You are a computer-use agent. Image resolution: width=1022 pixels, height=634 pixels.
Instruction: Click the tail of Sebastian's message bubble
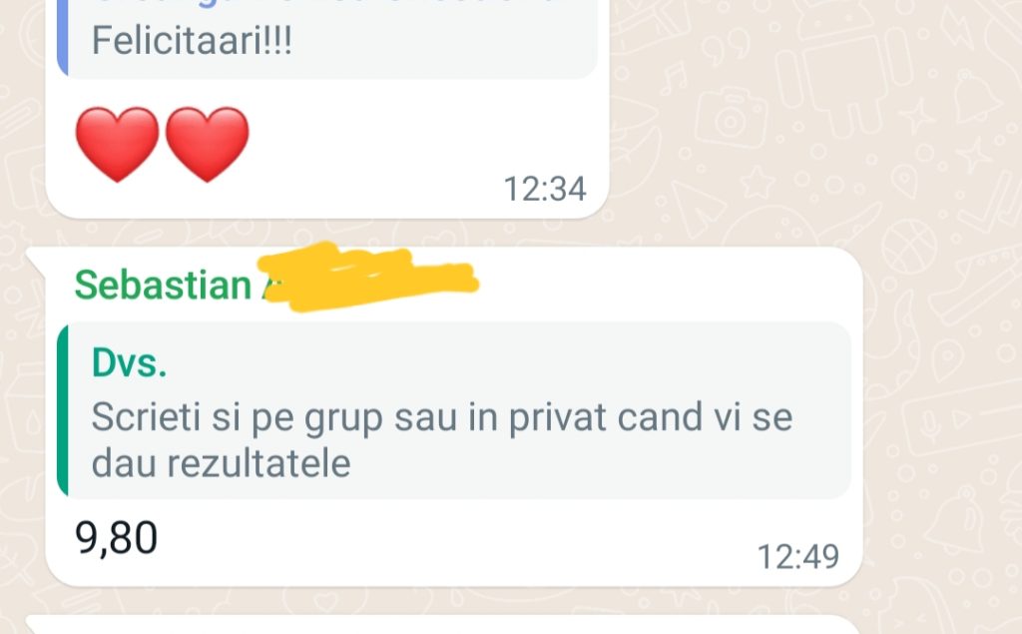click(34, 258)
